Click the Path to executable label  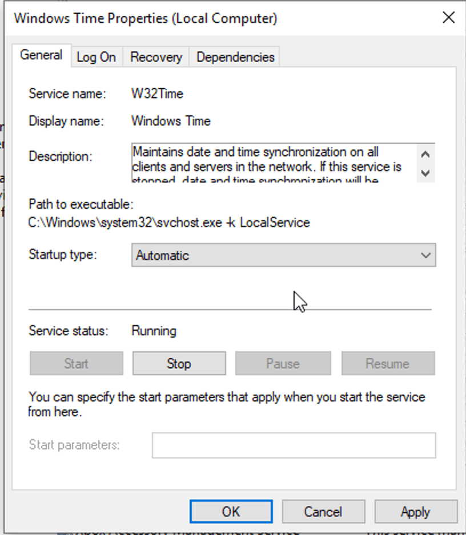point(81,204)
